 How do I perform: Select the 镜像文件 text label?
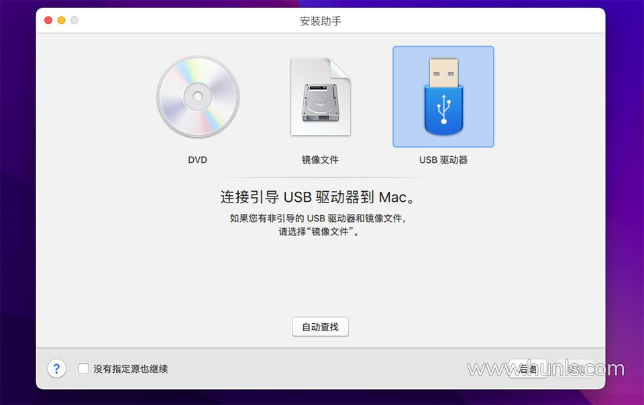321,160
